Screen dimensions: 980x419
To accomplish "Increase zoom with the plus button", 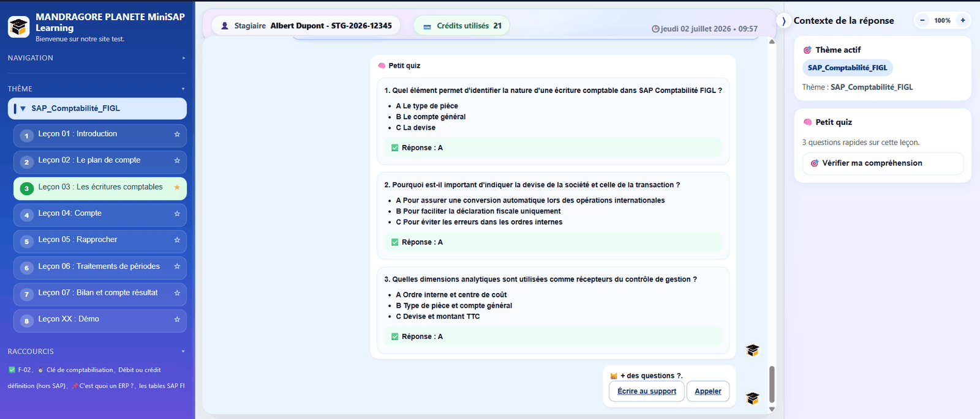I will tap(963, 20).
